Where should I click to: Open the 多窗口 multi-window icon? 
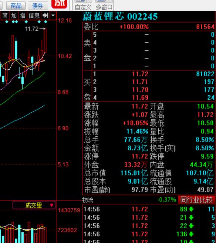pyautogui.click(x=104, y=5)
